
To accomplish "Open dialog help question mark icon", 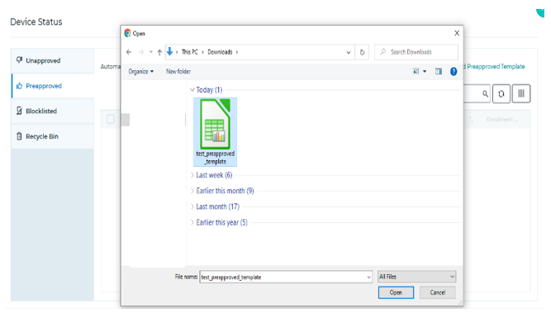I will (454, 72).
